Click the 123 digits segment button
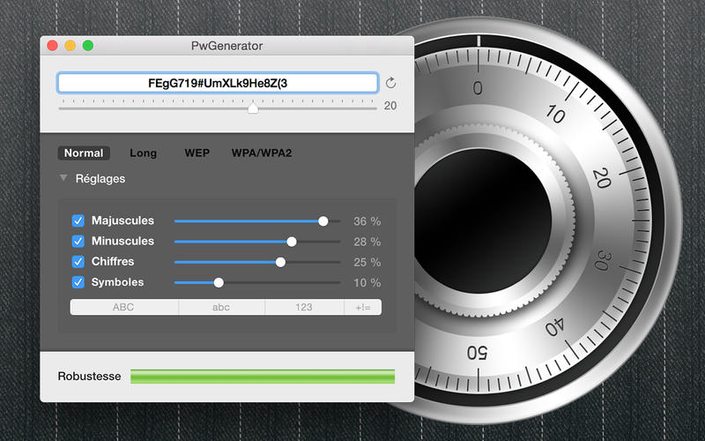 click(304, 307)
